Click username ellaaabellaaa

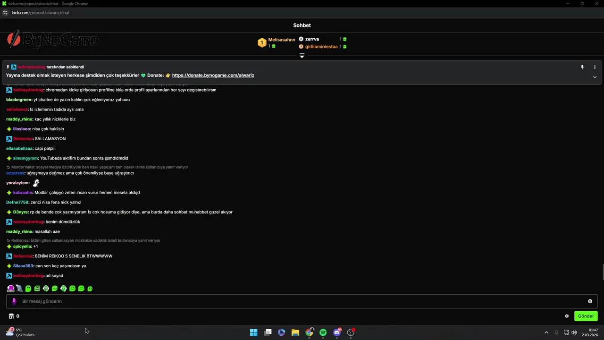coord(19,149)
